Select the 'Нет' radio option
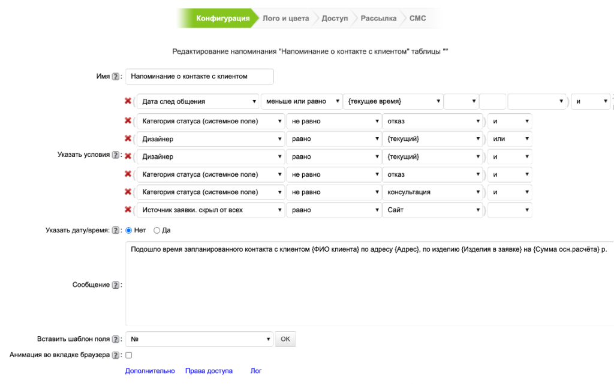Viewport: 614px width, 384px height. (128, 230)
